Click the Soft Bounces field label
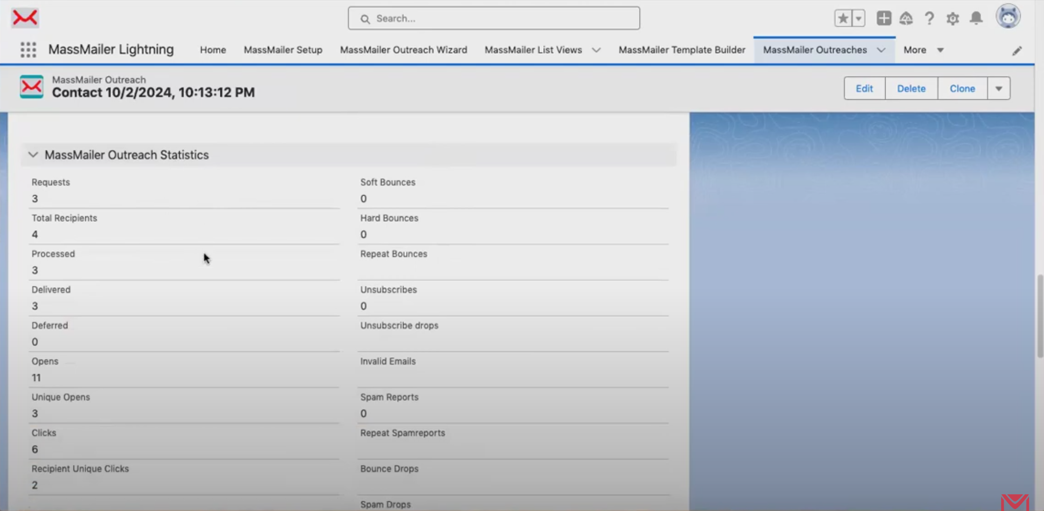The width and height of the screenshot is (1044, 511). (388, 182)
